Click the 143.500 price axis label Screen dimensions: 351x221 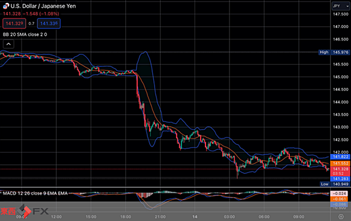[341, 115]
